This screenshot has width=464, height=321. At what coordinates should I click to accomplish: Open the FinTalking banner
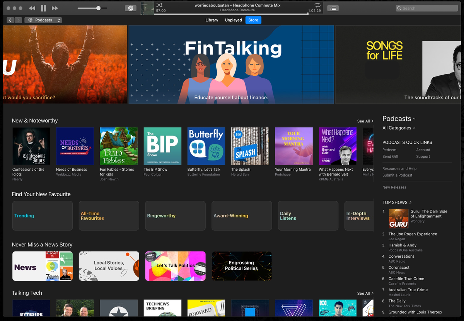coord(231,65)
